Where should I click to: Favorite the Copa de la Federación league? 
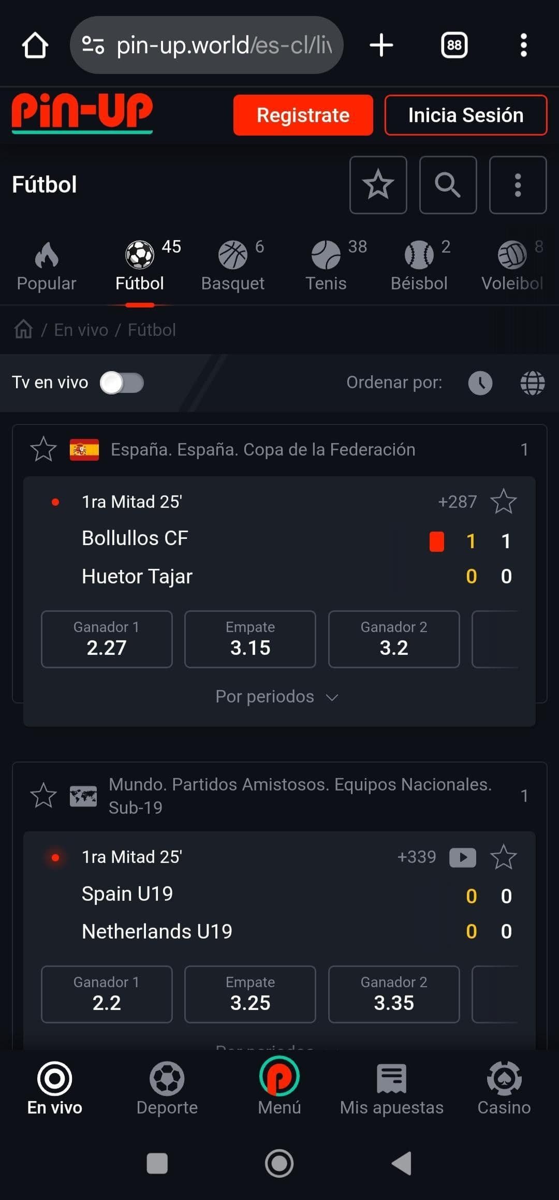point(43,449)
